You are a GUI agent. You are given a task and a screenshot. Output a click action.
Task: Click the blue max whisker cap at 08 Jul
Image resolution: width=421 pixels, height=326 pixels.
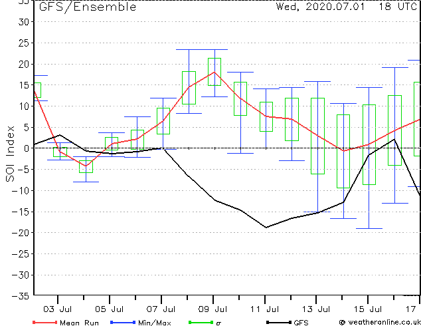(189, 49)
